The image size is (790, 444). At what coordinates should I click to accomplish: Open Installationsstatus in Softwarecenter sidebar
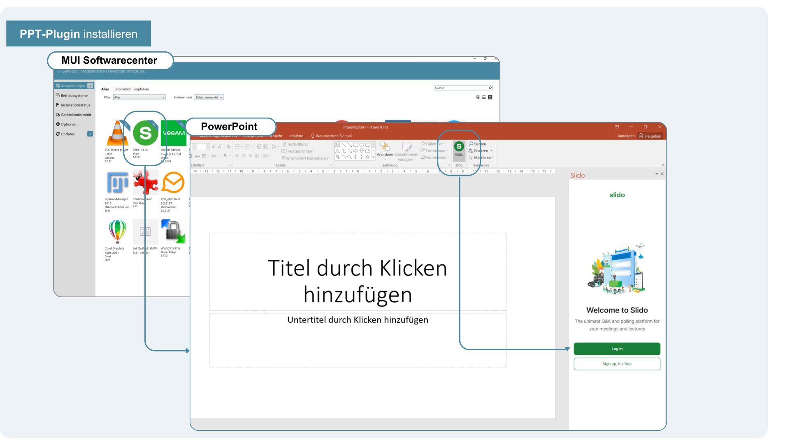coord(74,105)
